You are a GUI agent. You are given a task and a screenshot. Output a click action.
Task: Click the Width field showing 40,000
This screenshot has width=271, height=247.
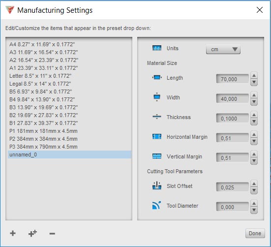point(232,99)
